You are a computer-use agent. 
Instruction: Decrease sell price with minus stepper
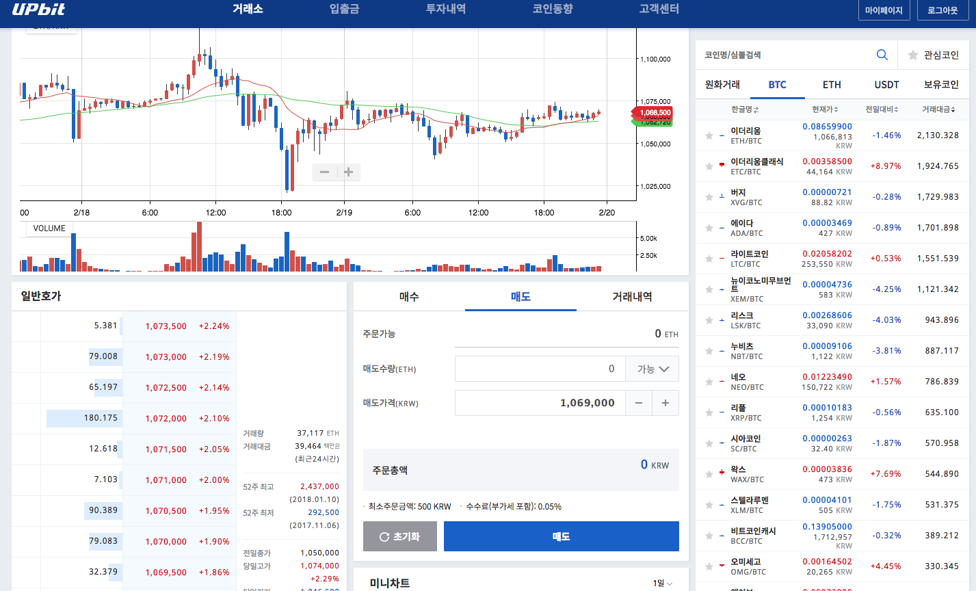pyautogui.click(x=639, y=403)
